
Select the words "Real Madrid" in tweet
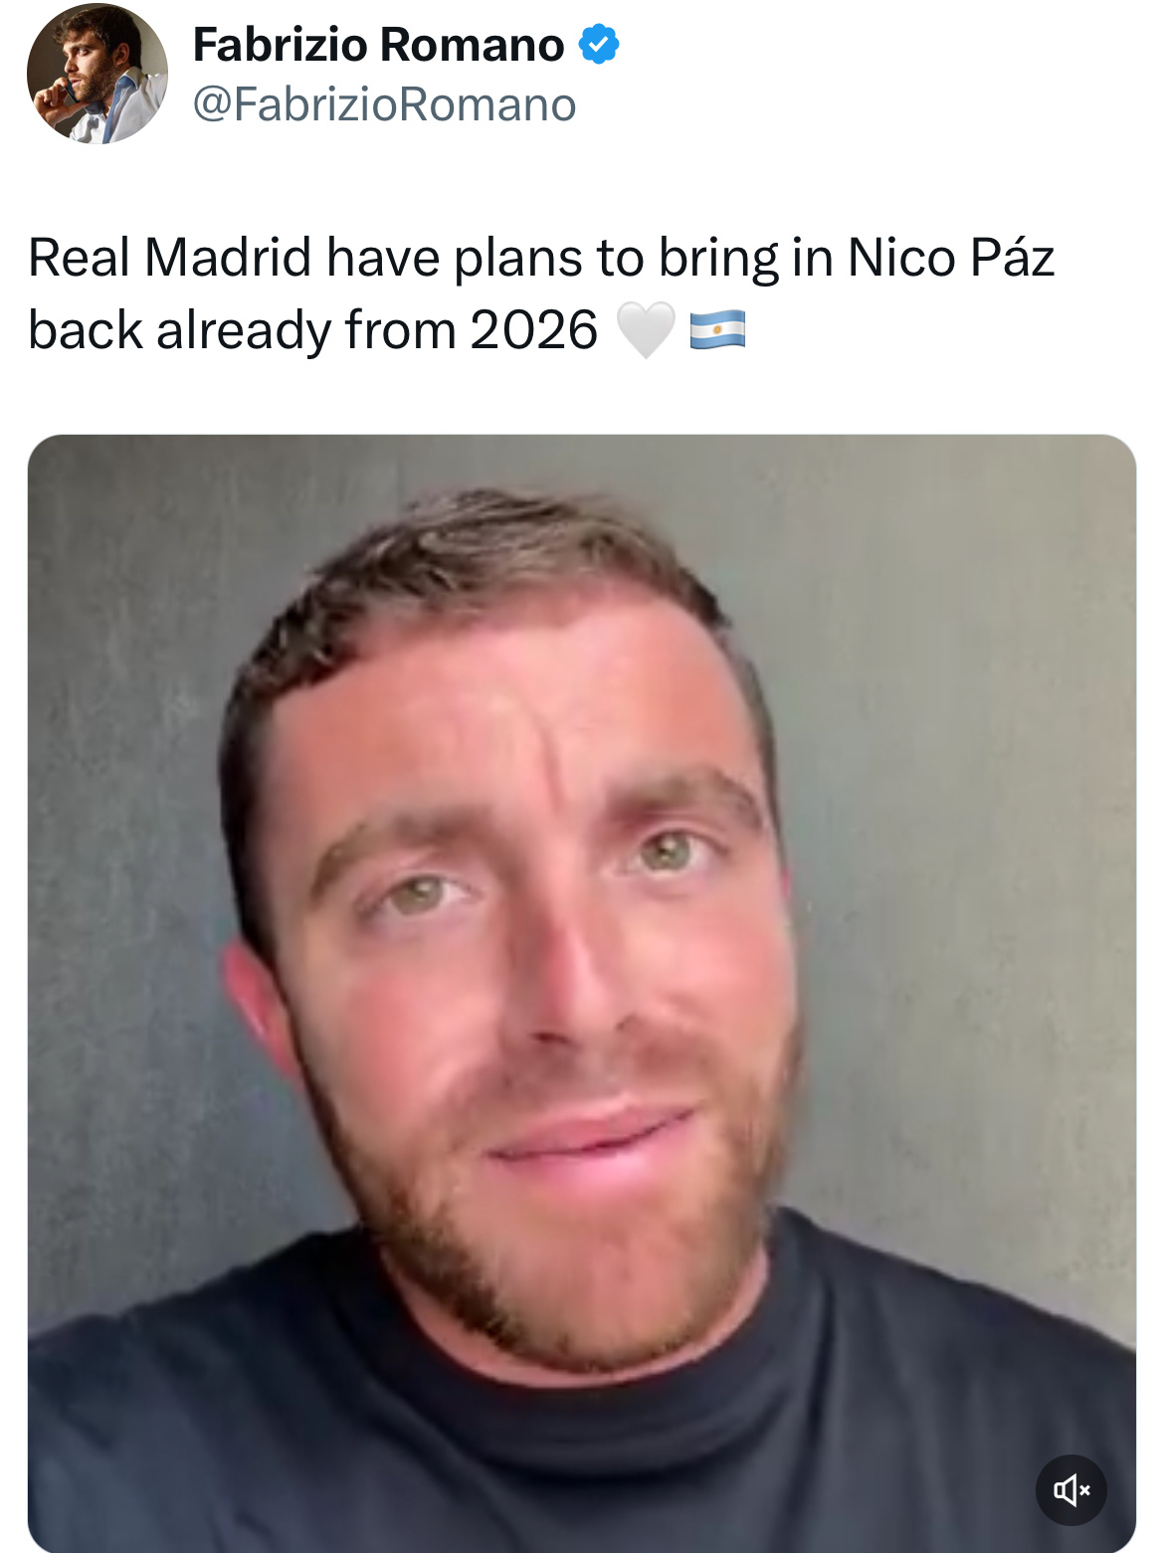tap(170, 258)
